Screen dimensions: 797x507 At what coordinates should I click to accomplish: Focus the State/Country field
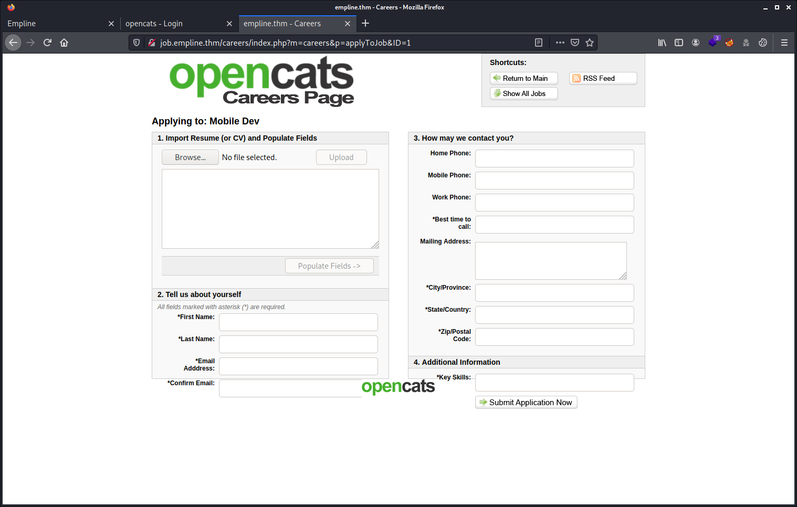pyautogui.click(x=554, y=315)
